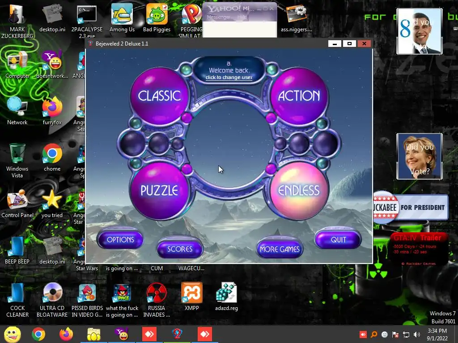
Task: Quit Bejeweled with the Quit button
Action: point(338,239)
